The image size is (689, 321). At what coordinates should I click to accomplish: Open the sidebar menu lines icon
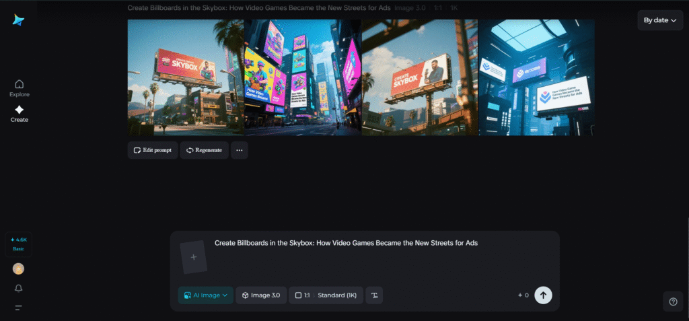[18, 308]
